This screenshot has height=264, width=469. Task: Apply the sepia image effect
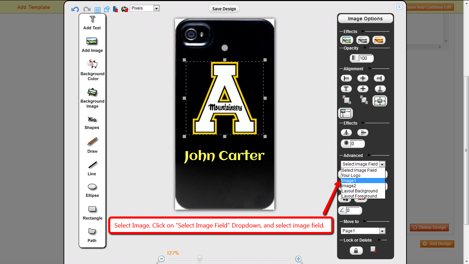(379, 40)
